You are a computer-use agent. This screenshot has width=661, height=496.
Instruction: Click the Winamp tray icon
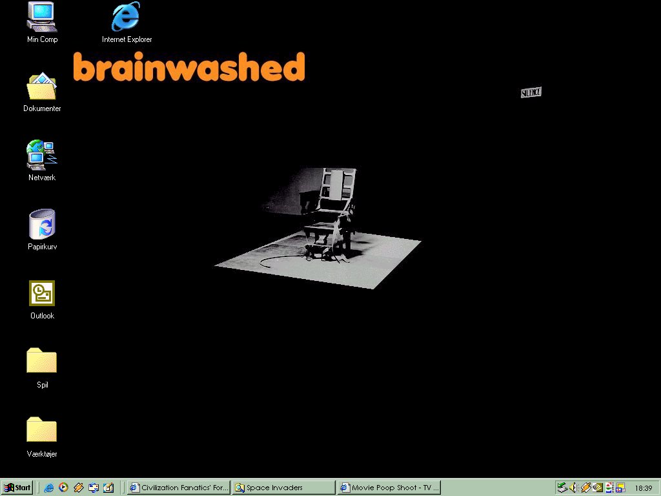click(x=585, y=488)
